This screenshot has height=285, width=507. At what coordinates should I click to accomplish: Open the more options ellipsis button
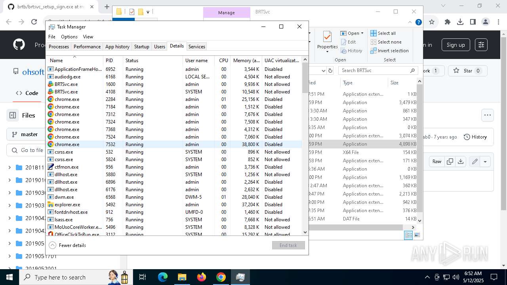(x=488, y=115)
